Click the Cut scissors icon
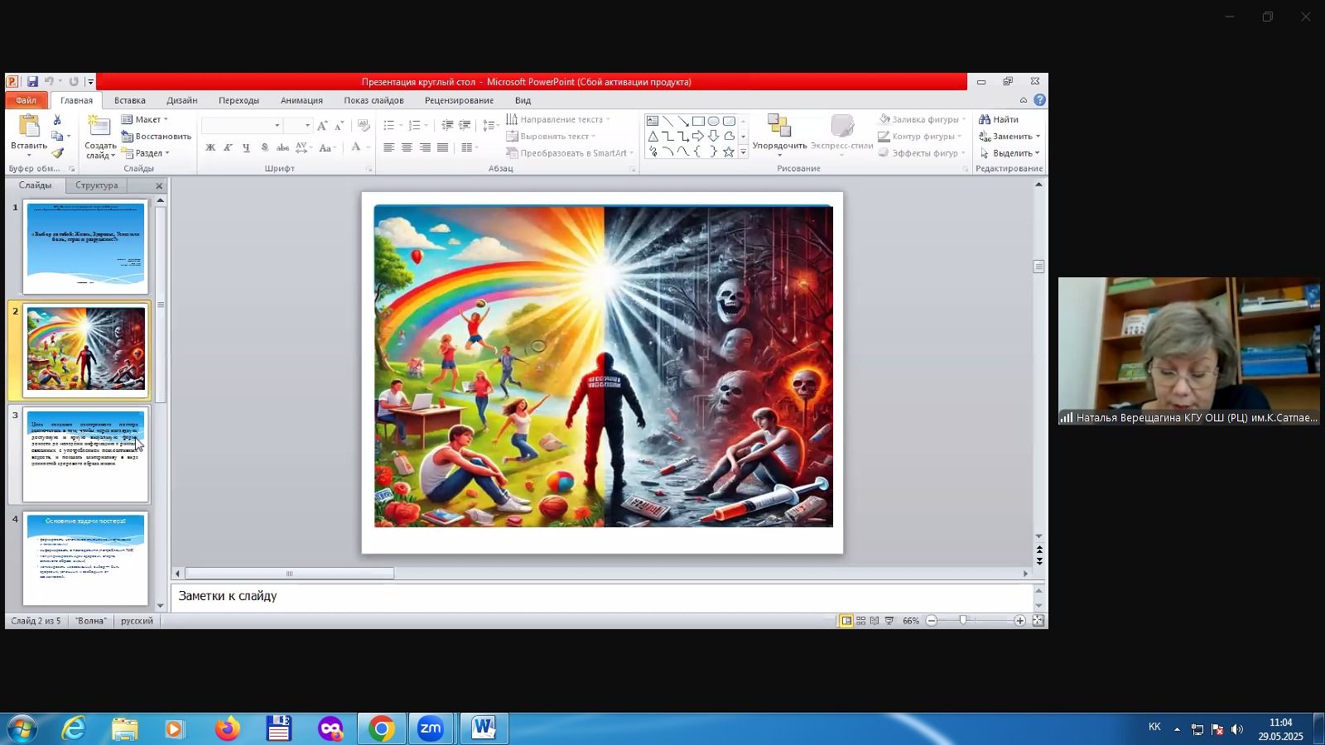 click(x=57, y=120)
